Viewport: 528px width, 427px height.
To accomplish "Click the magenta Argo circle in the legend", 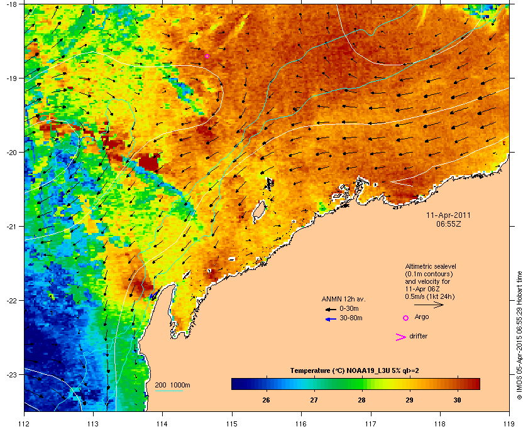I will coord(406,318).
